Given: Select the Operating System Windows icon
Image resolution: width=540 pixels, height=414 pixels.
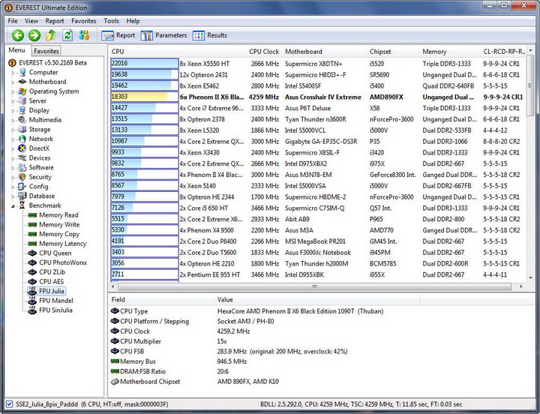Looking at the screenshot, I should point(22,91).
